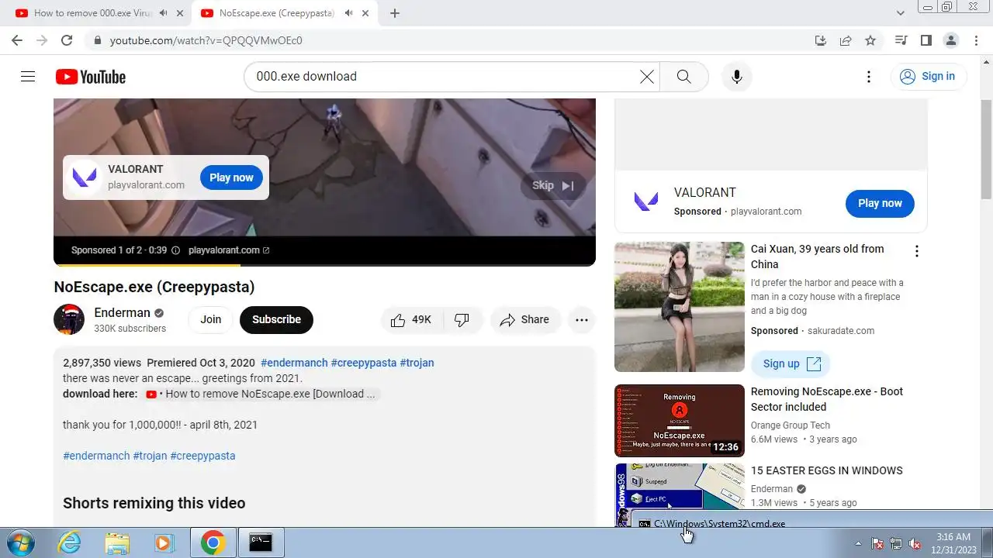Open a new browser tab
Screen dimensions: 993x558
click(395, 13)
